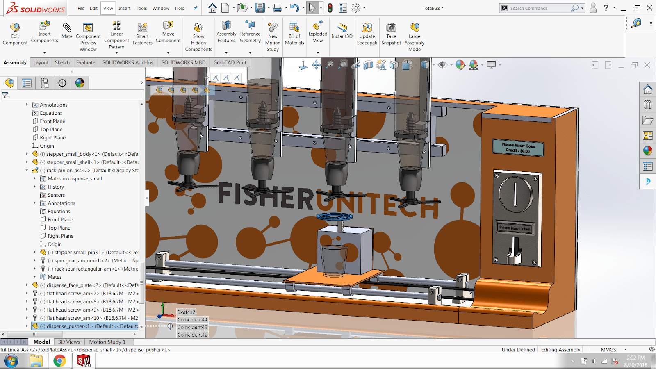This screenshot has width=656, height=369.
Task: Open the ConfigurationManager tab icon
Action: click(44, 83)
